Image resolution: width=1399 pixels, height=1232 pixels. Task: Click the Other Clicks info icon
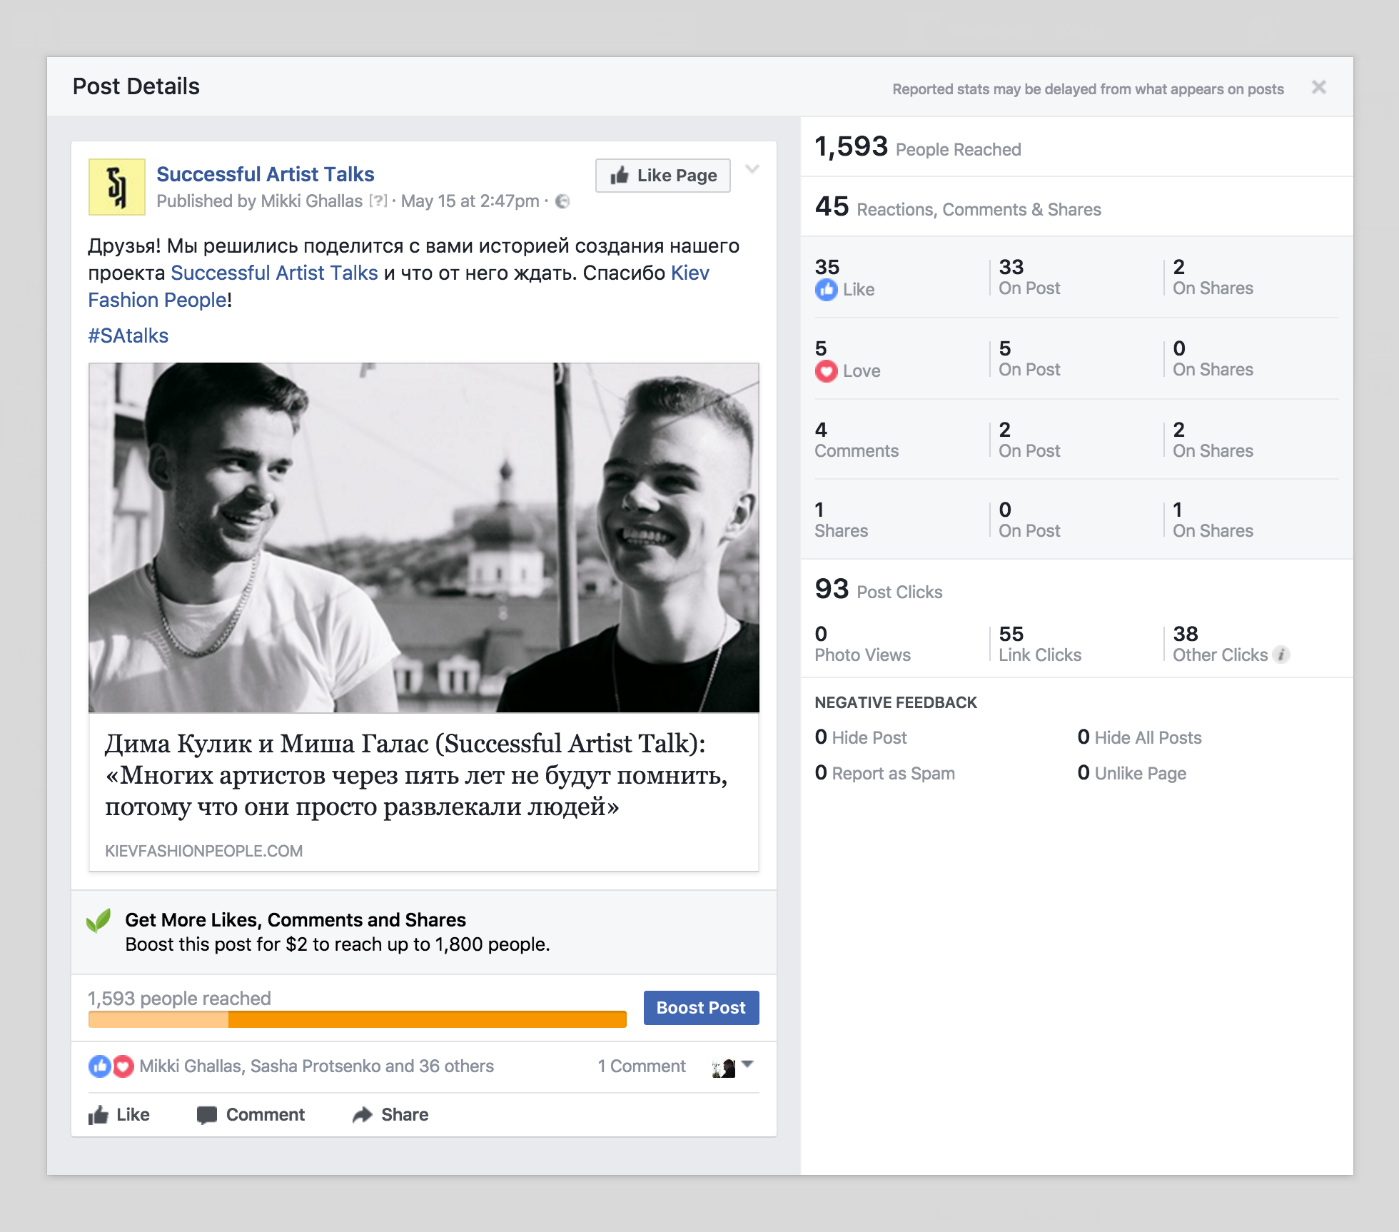click(1282, 655)
